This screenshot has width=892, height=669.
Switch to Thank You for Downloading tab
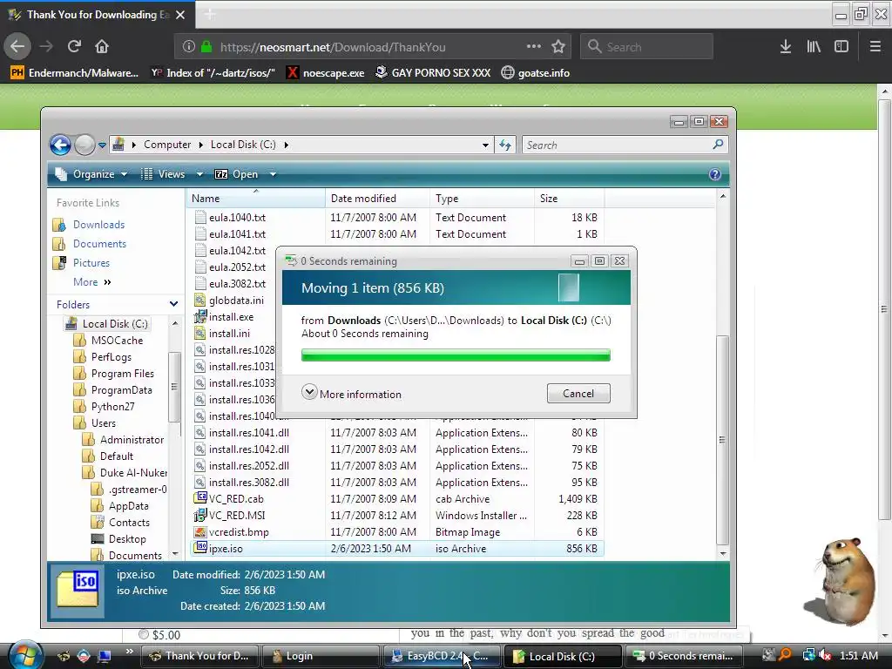[98, 14]
